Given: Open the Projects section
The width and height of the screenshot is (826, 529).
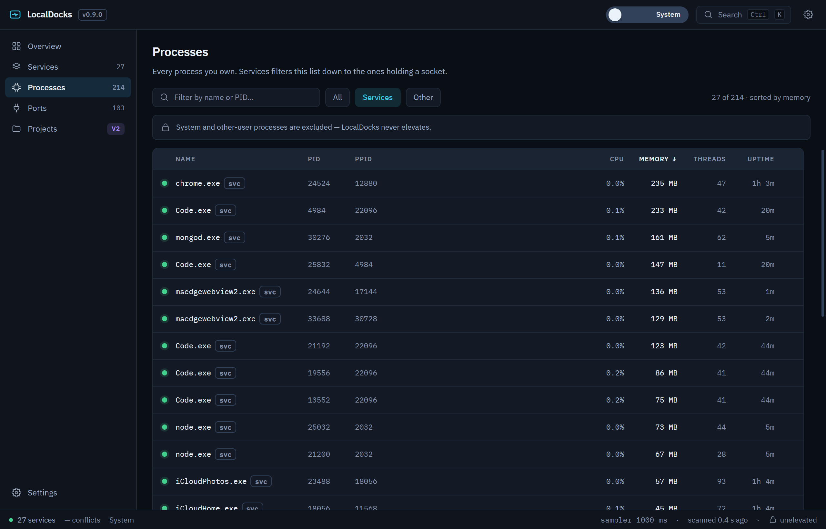Looking at the screenshot, I should coord(68,128).
